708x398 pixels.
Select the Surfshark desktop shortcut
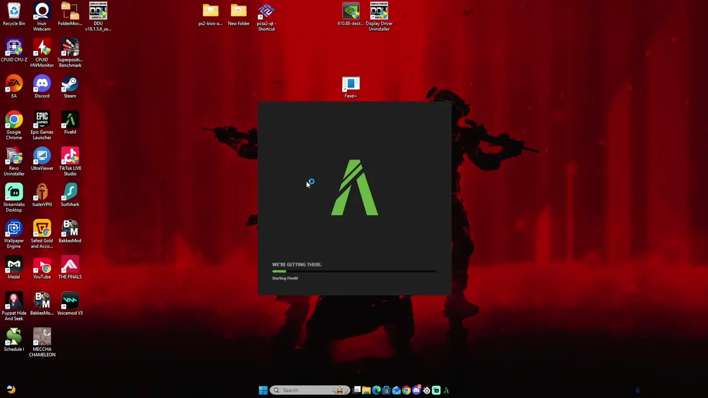(70, 196)
